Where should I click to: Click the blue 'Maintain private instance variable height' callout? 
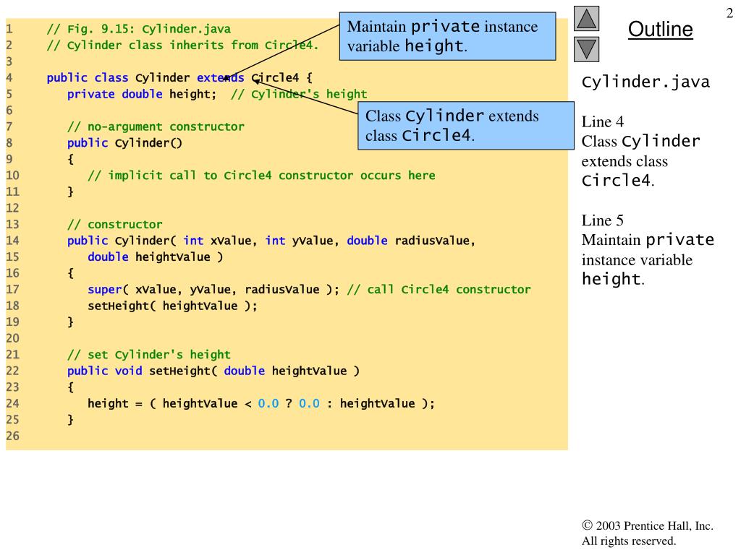pyautogui.click(x=447, y=36)
